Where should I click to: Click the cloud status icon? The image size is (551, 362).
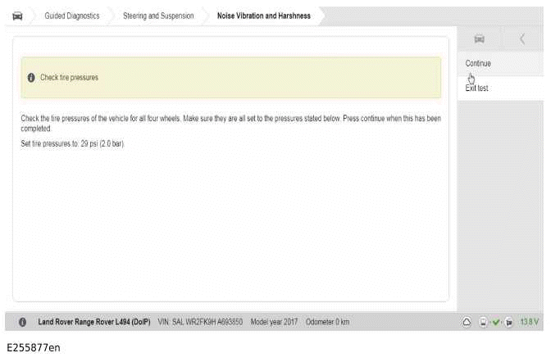pos(467,322)
